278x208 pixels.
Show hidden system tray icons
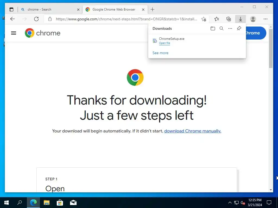pyautogui.click(x=230, y=203)
